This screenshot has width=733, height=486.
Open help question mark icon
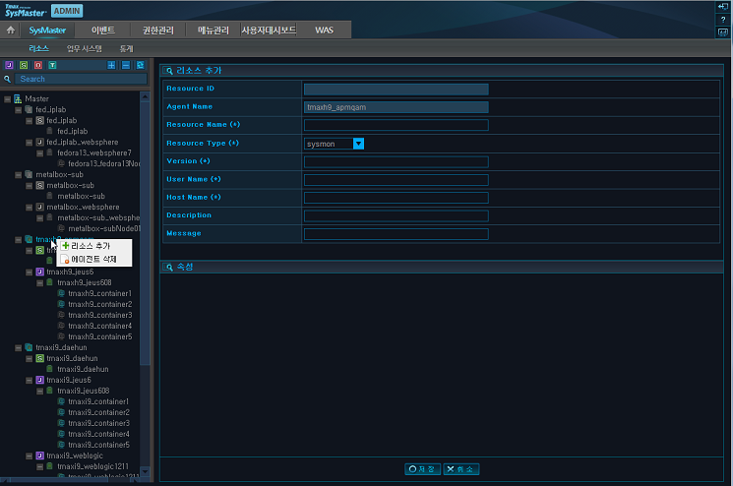[723, 20]
